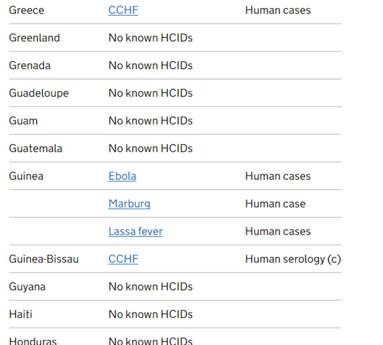This screenshot has width=383, height=345.
Task: Open the CCHF link for Greece
Action: coord(123,10)
